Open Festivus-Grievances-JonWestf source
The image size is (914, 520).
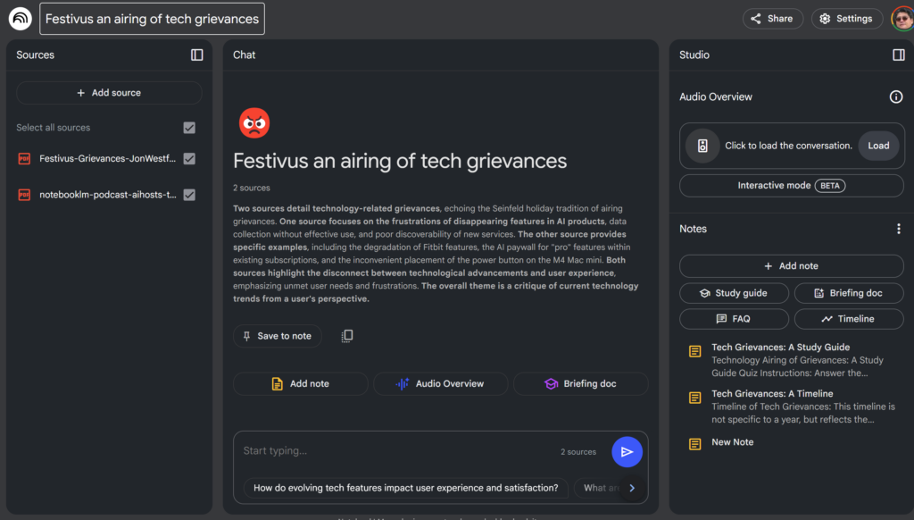107,159
